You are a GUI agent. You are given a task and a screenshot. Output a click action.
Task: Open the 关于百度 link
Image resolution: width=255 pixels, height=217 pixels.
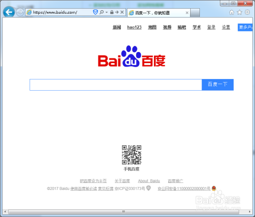click(122, 181)
